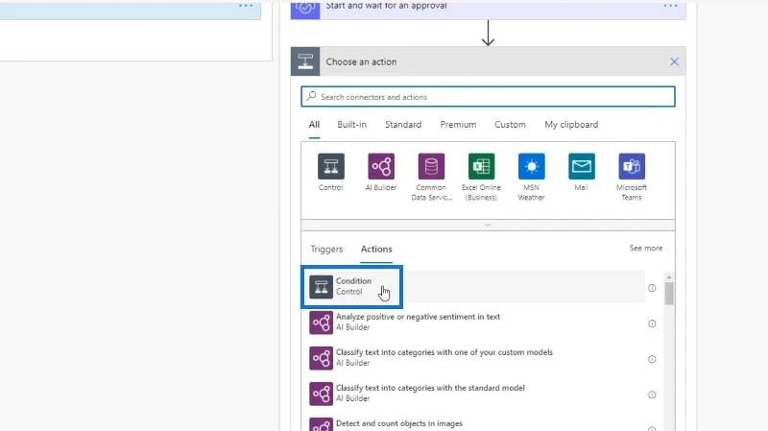Open the AI Builder connector icon

pos(380,166)
